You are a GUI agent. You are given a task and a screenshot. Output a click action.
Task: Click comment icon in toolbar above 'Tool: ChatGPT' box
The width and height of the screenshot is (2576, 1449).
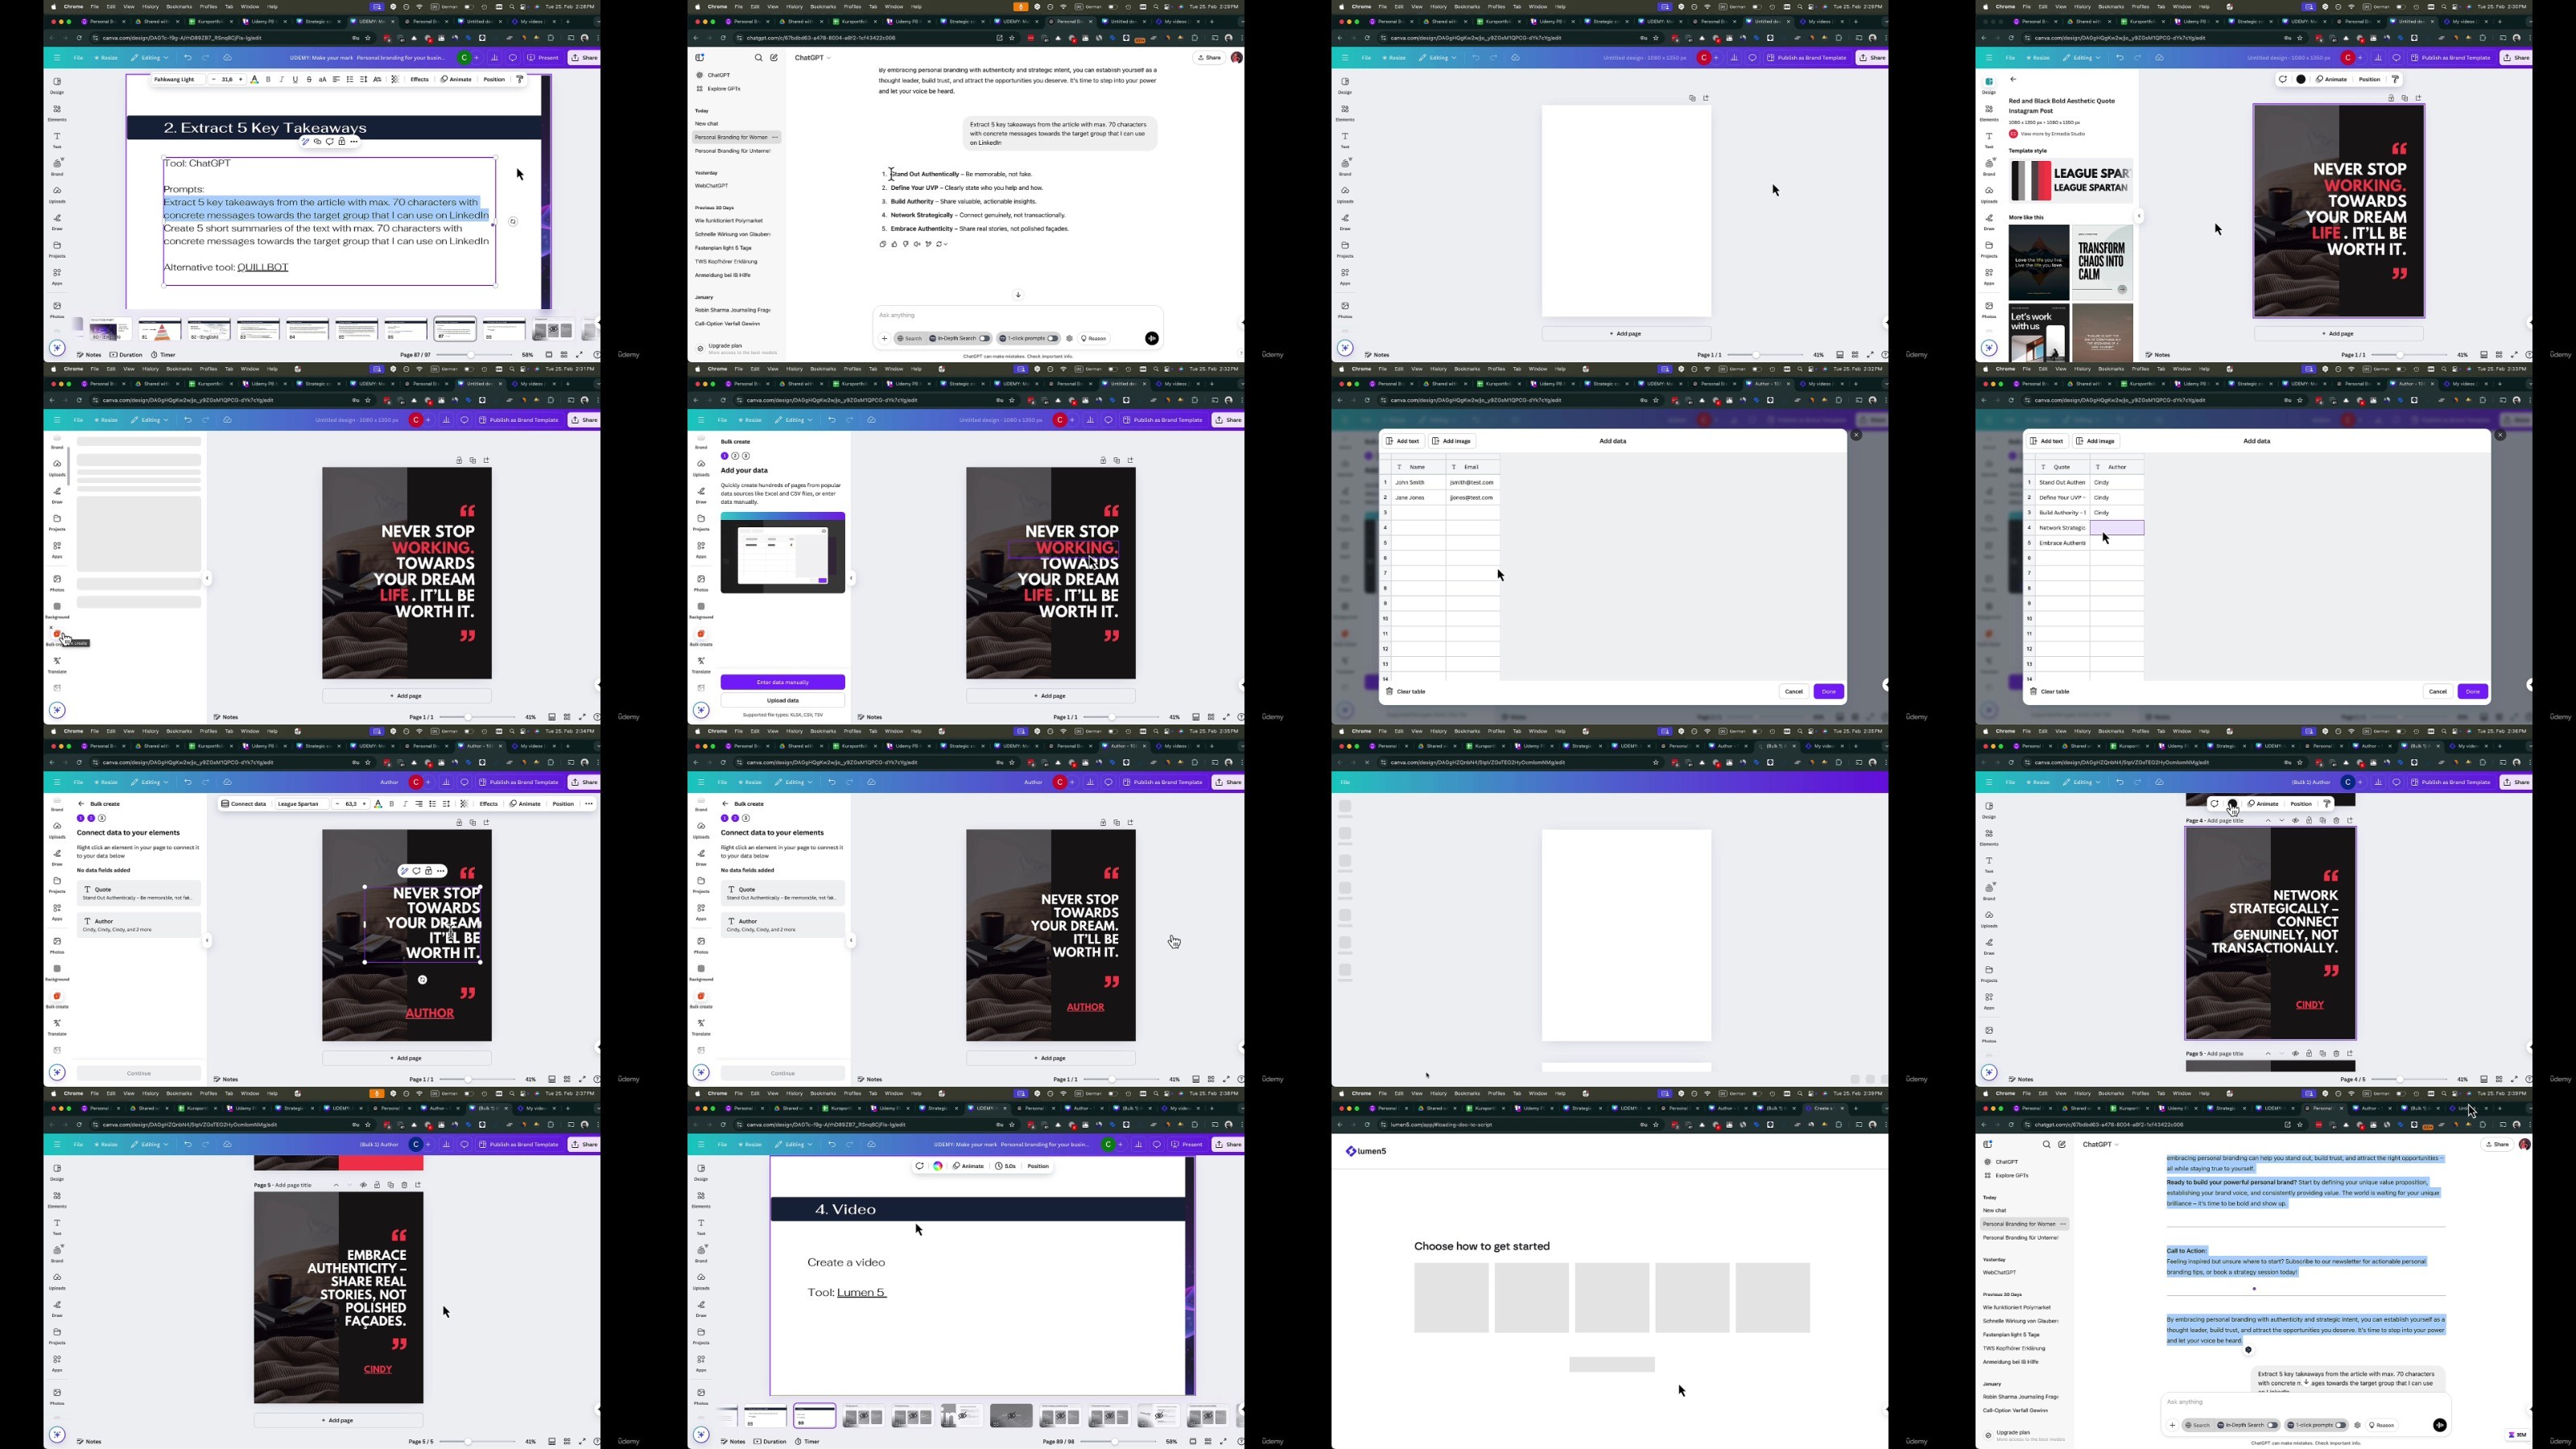[330, 142]
